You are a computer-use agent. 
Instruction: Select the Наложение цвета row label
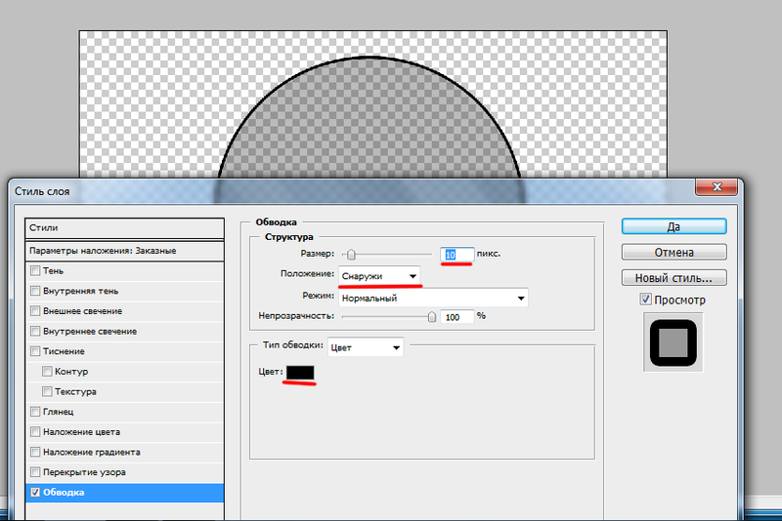pyautogui.click(x=82, y=432)
